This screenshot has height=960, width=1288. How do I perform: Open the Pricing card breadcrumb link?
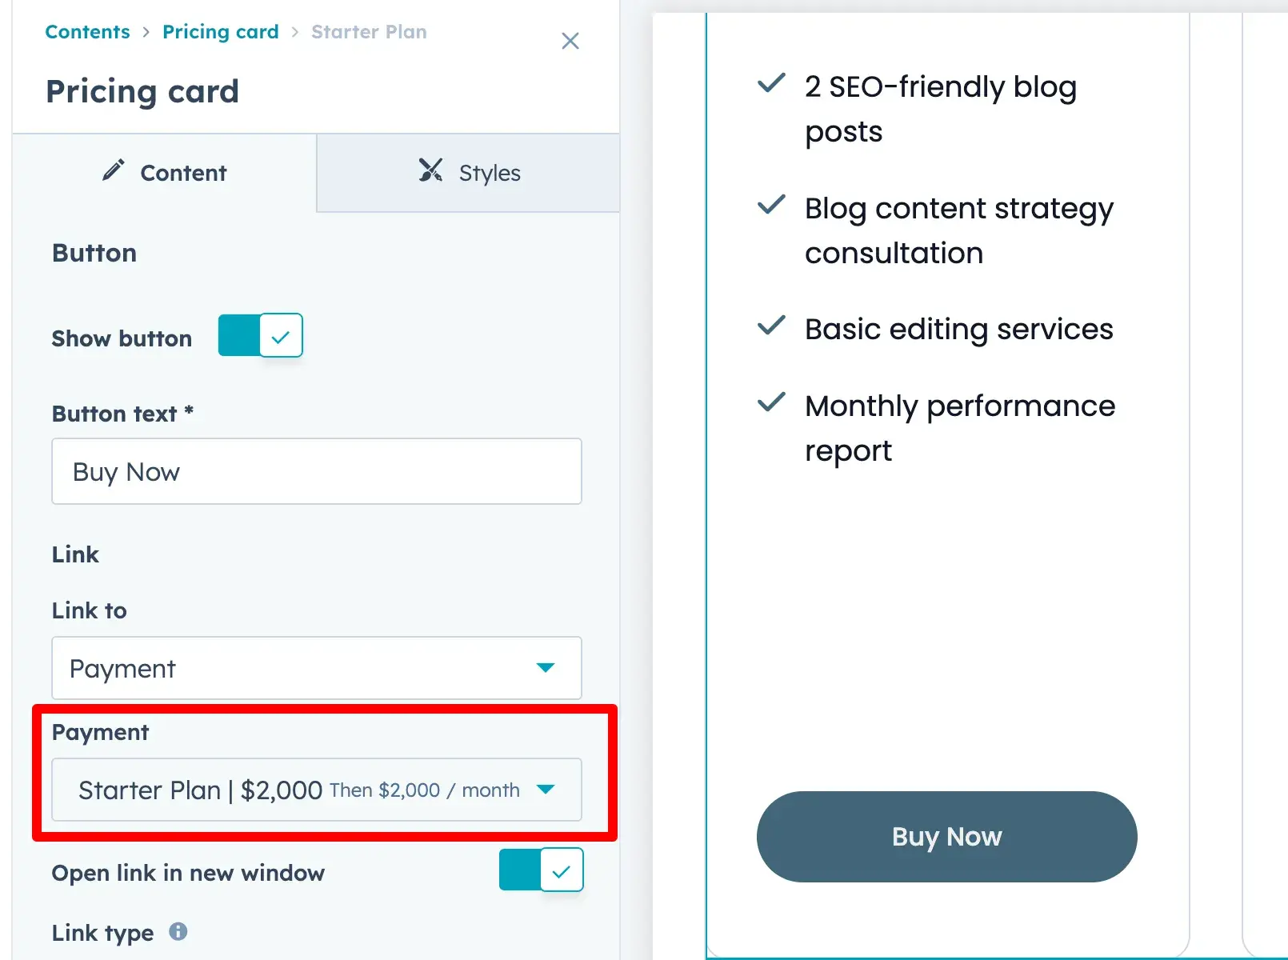(221, 32)
